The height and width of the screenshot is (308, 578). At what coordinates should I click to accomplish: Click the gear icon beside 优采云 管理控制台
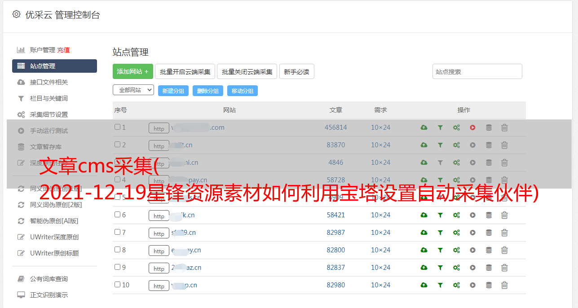(16, 14)
